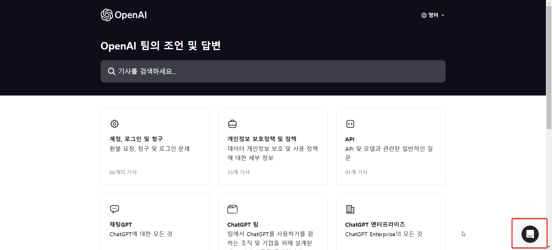Focus the 기사를 검색하세요 search field
The width and height of the screenshot is (552, 250).
(x=273, y=71)
